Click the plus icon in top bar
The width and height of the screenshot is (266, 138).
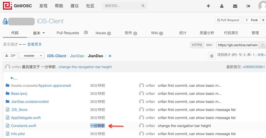tap(208, 6)
